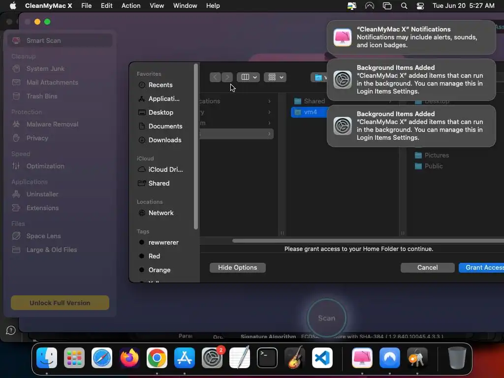504x378 pixels.
Task: Click the round Scan button
Action: (x=327, y=318)
